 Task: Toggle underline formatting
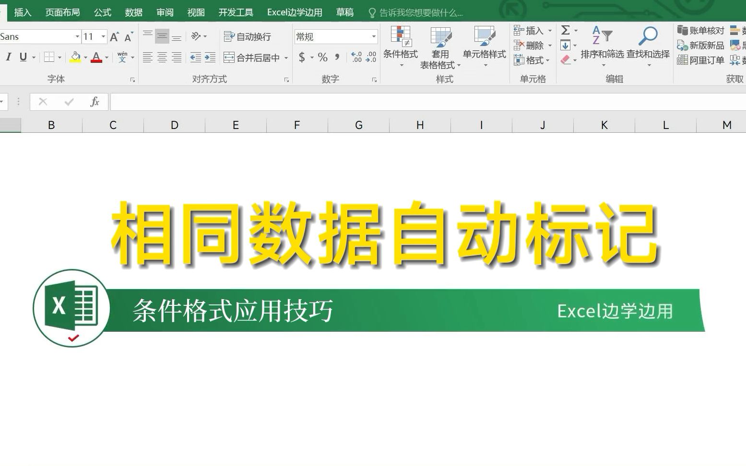(x=23, y=57)
